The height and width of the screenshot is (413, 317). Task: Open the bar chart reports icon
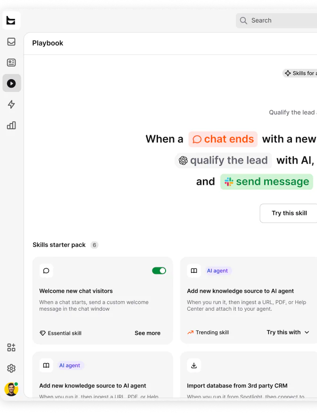tap(11, 125)
